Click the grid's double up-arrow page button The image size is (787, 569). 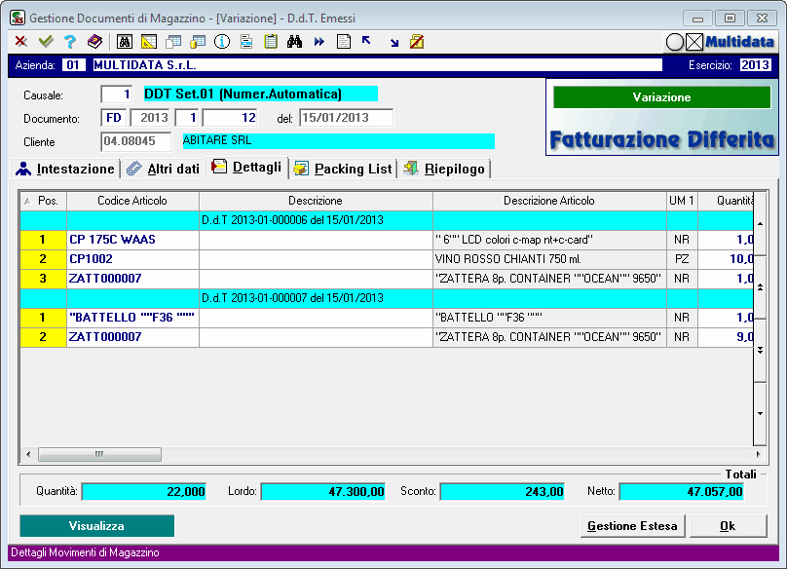pos(760,287)
